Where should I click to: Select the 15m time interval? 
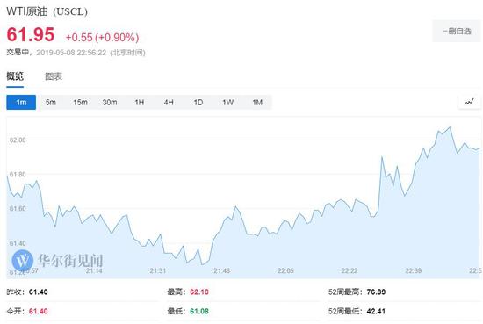(81, 102)
